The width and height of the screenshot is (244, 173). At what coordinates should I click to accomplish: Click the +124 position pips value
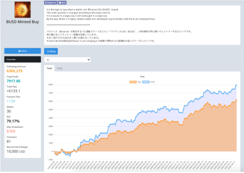[x=11, y=101]
